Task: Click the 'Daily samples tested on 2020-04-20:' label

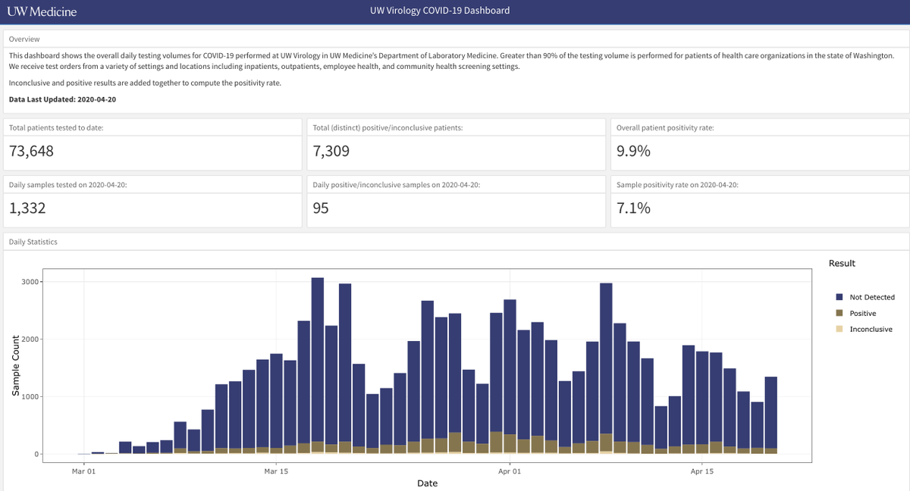Action: 69,185
